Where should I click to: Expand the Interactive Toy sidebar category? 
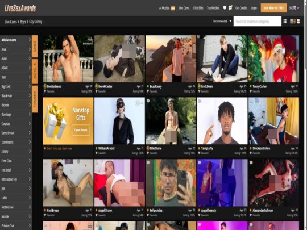click(16, 179)
